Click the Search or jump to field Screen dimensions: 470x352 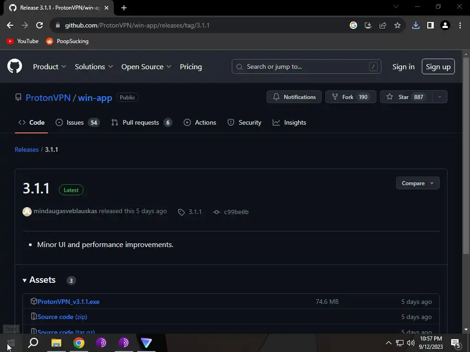click(306, 66)
